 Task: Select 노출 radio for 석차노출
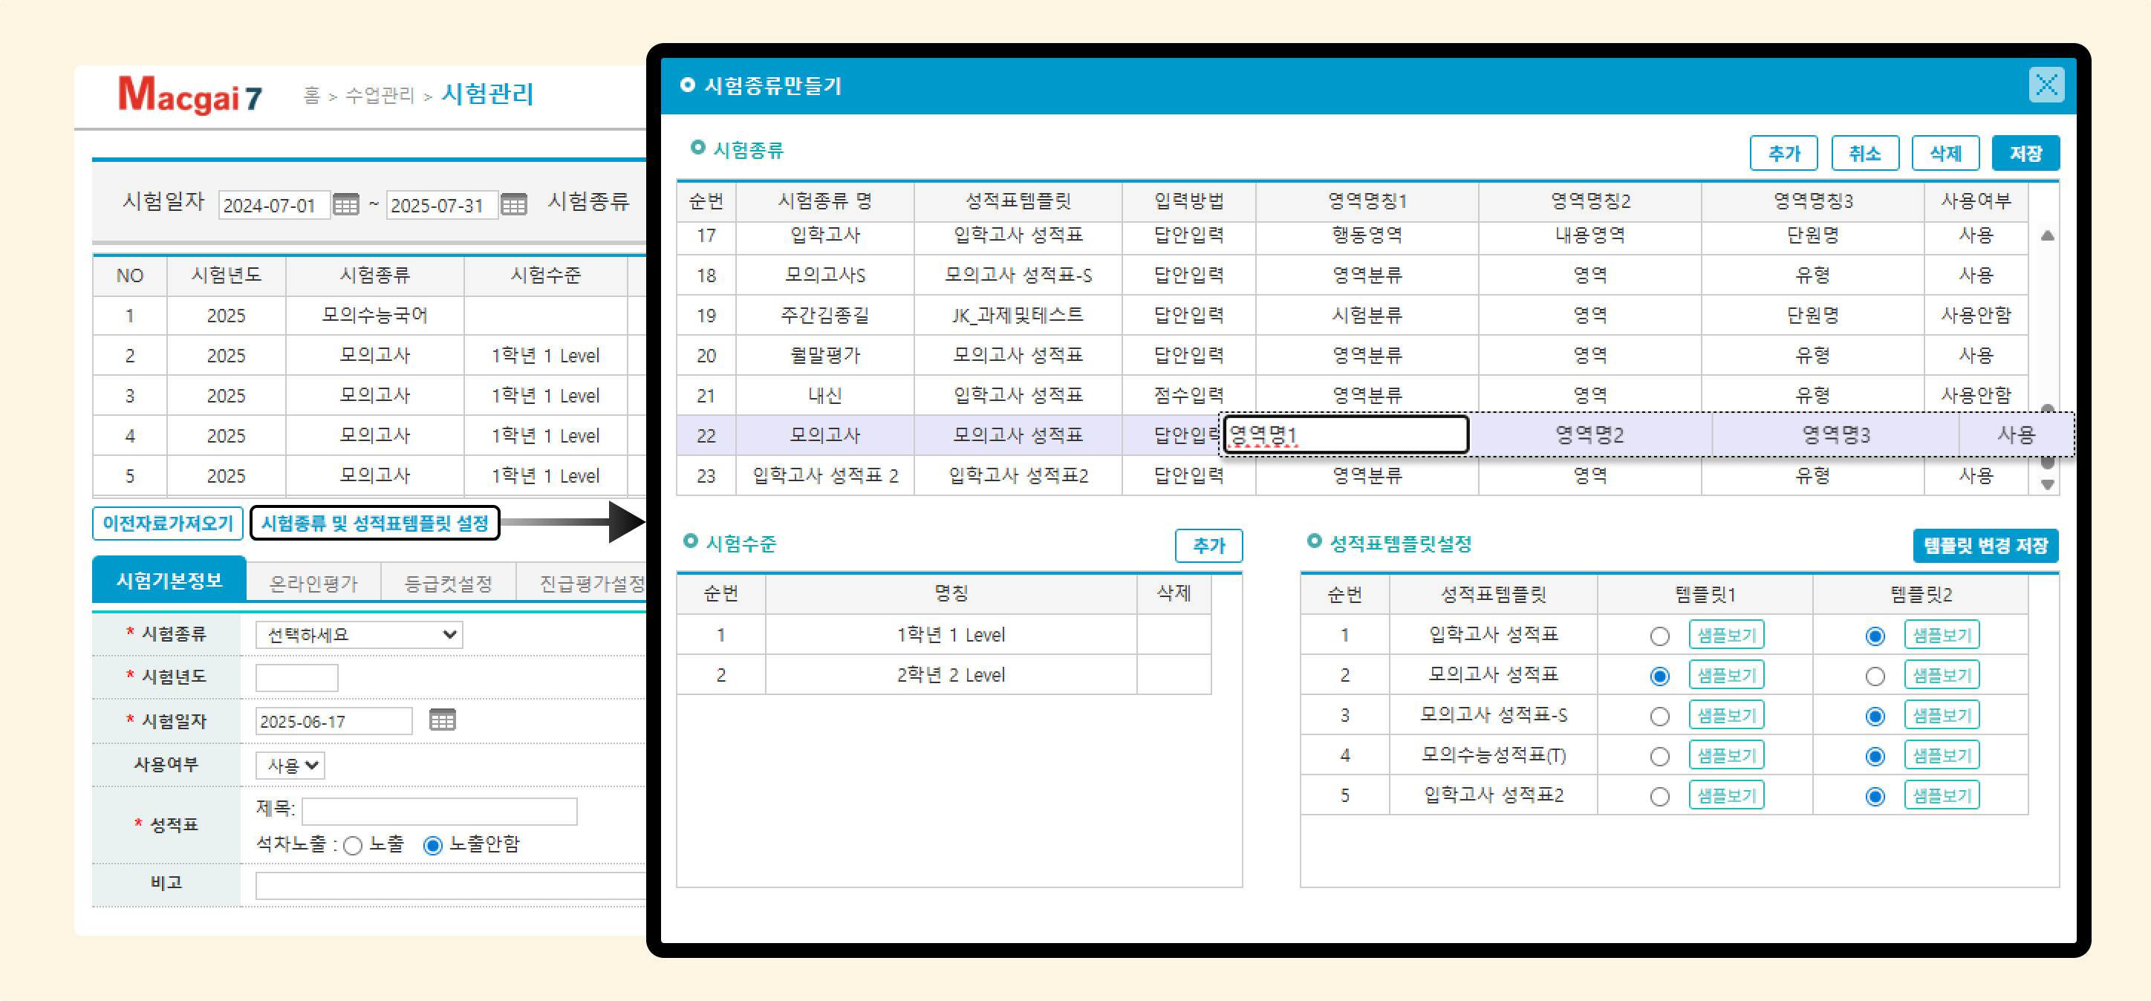pos(354,846)
